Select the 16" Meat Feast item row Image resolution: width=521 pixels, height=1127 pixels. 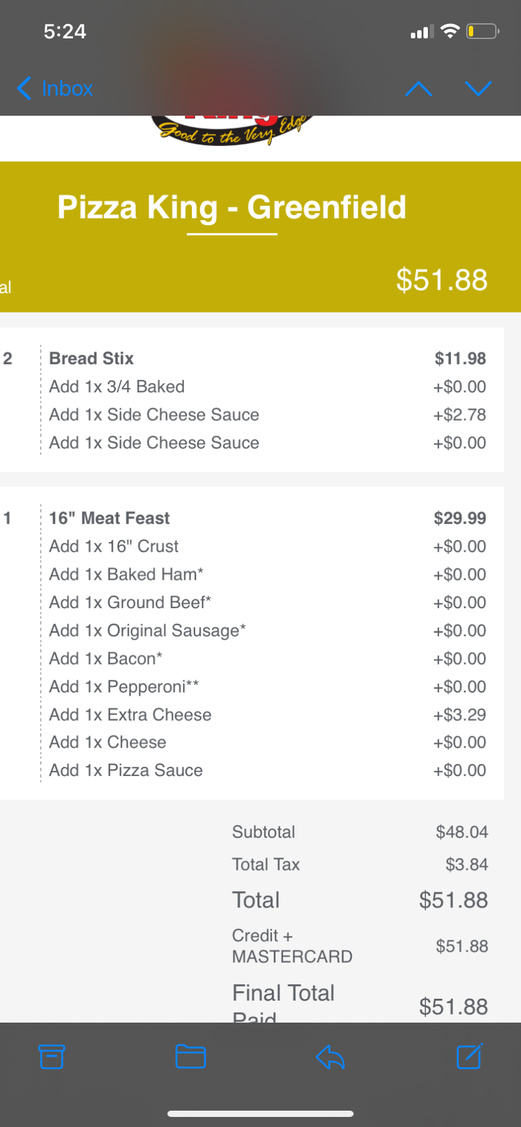[109, 518]
